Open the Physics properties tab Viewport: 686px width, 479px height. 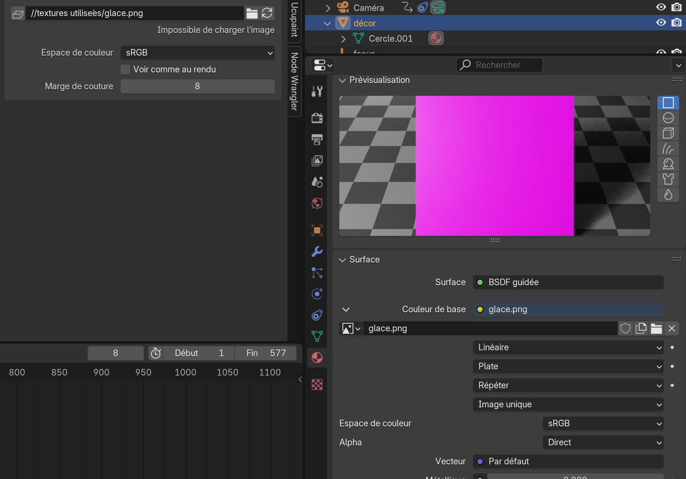click(317, 294)
